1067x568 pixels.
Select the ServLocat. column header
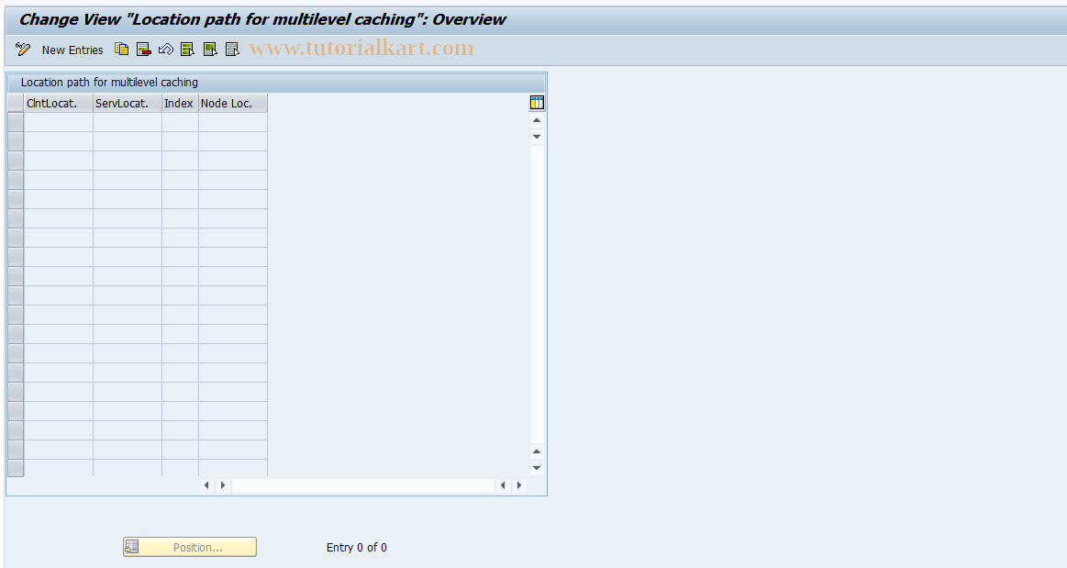(128, 104)
